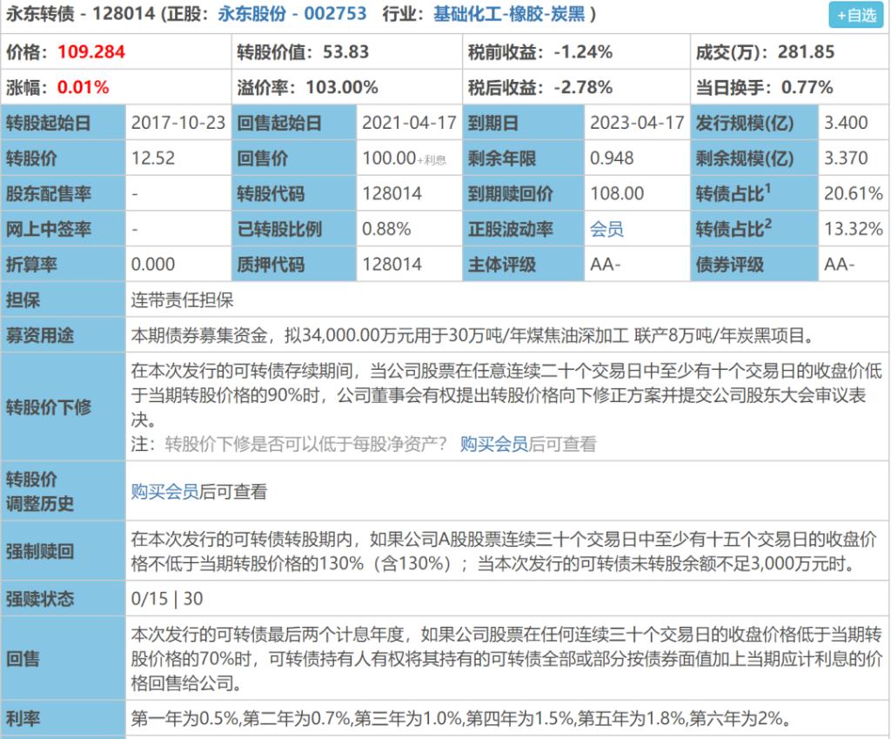
Task: Click the red price value 109.284
Action: tap(91, 52)
